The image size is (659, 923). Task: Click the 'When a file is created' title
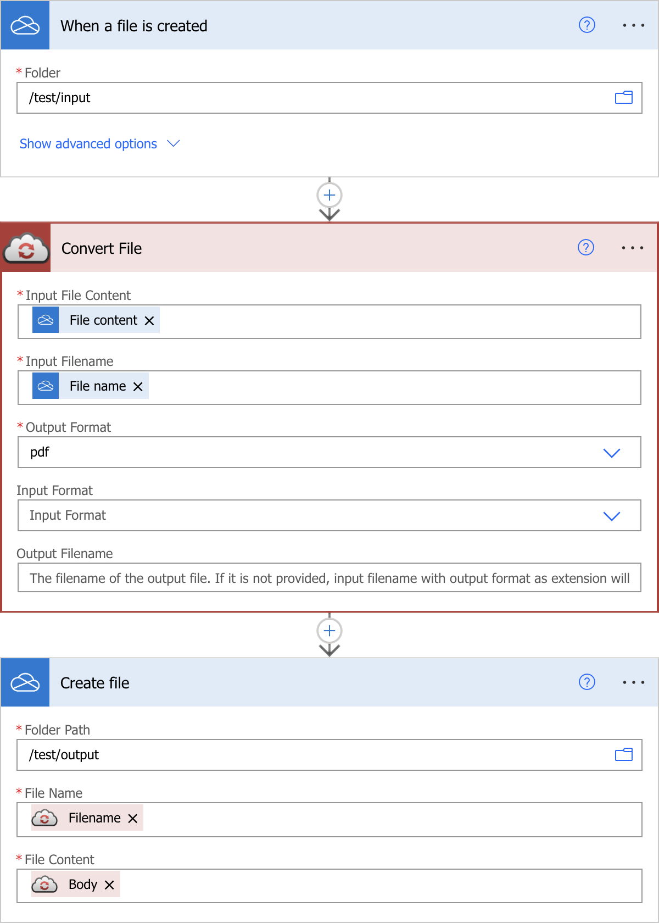134,26
